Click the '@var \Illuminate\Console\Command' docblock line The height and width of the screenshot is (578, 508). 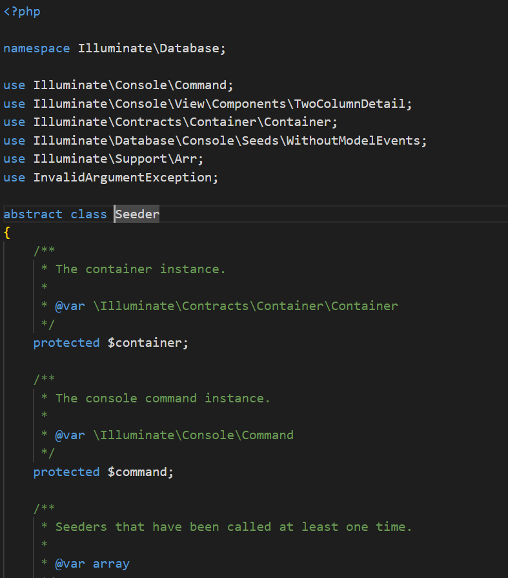pyautogui.click(x=174, y=435)
